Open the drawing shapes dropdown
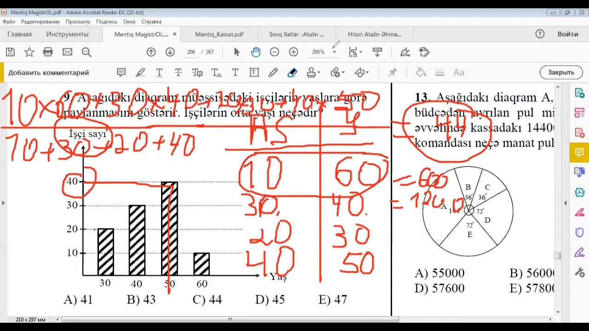 362,72
